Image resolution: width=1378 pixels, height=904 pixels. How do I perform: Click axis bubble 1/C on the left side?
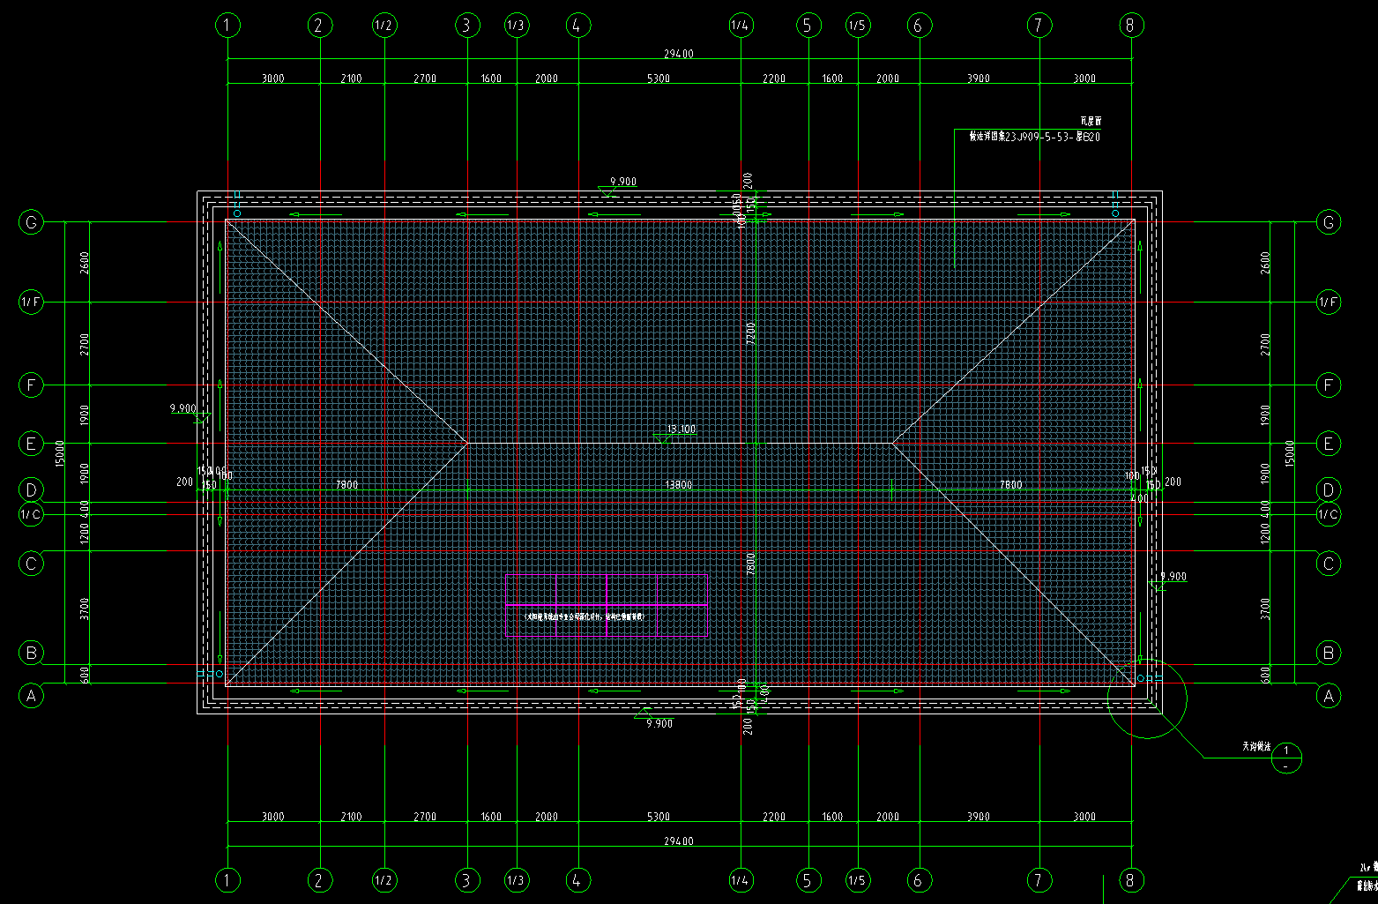click(x=31, y=514)
